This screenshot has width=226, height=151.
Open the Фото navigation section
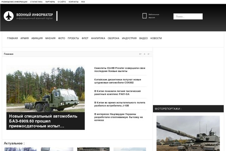point(61,38)
